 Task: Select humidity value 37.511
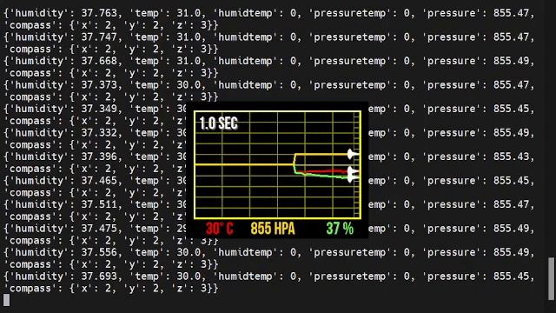pos(99,204)
